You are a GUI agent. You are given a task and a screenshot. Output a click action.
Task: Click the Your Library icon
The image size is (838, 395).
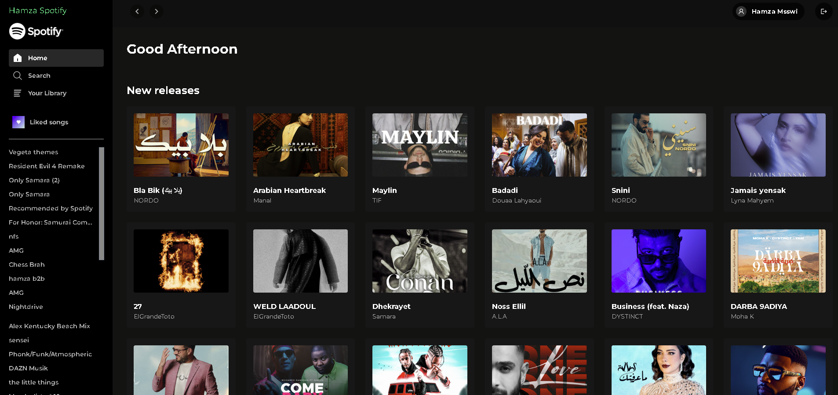point(18,93)
